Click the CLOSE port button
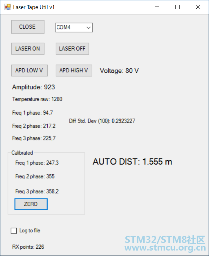 pos(28,27)
